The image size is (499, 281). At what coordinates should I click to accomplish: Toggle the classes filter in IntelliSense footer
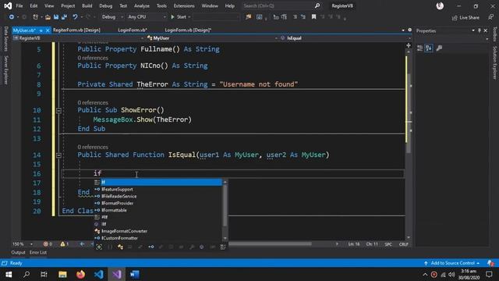pos(120,247)
